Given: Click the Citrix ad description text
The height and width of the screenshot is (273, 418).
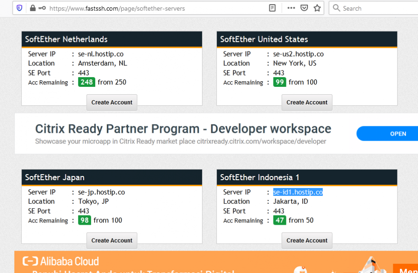Looking at the screenshot, I should pos(181,141).
